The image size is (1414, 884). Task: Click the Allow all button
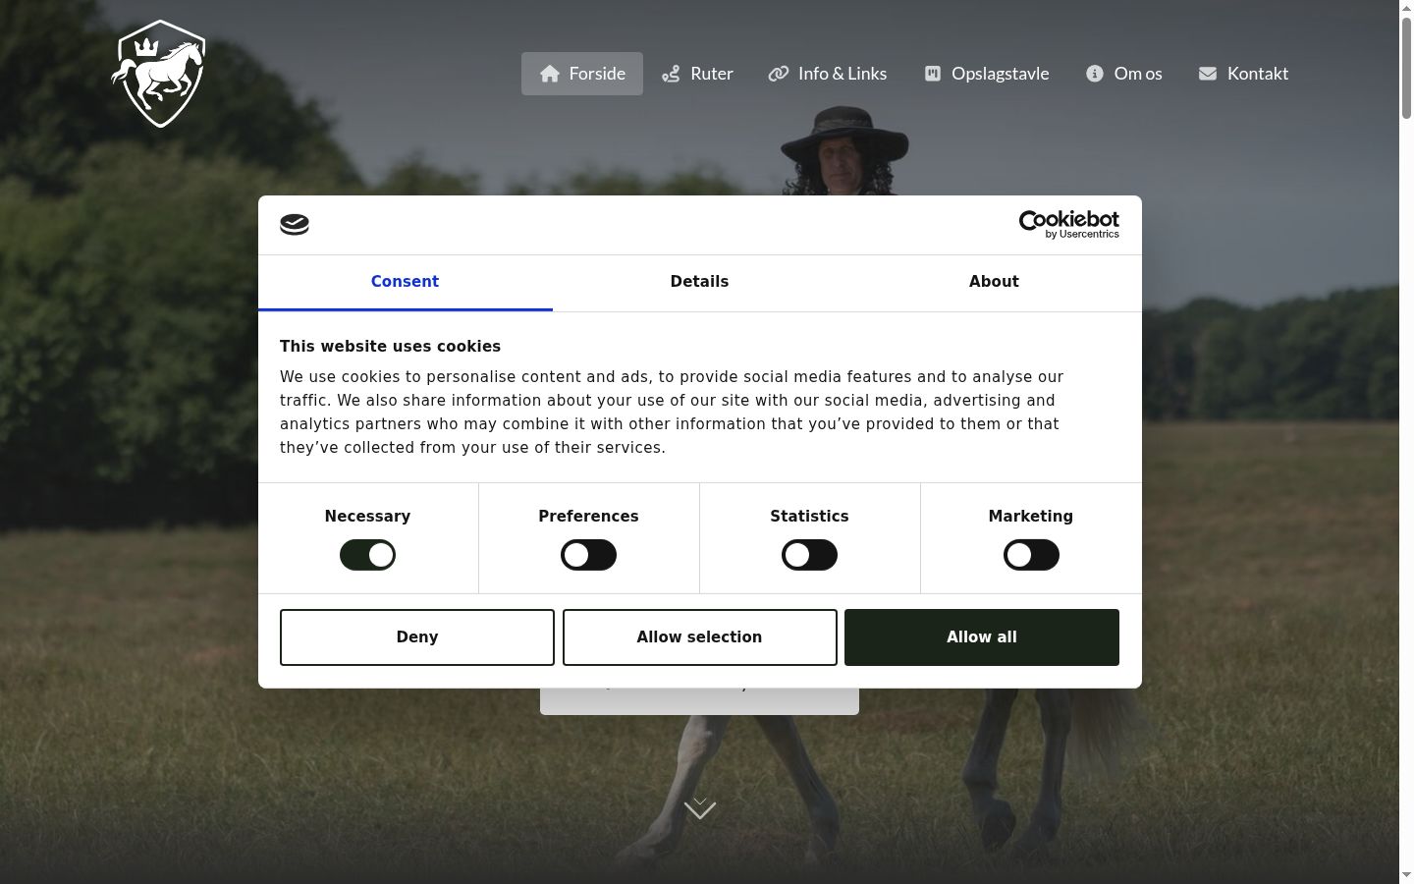982,637
